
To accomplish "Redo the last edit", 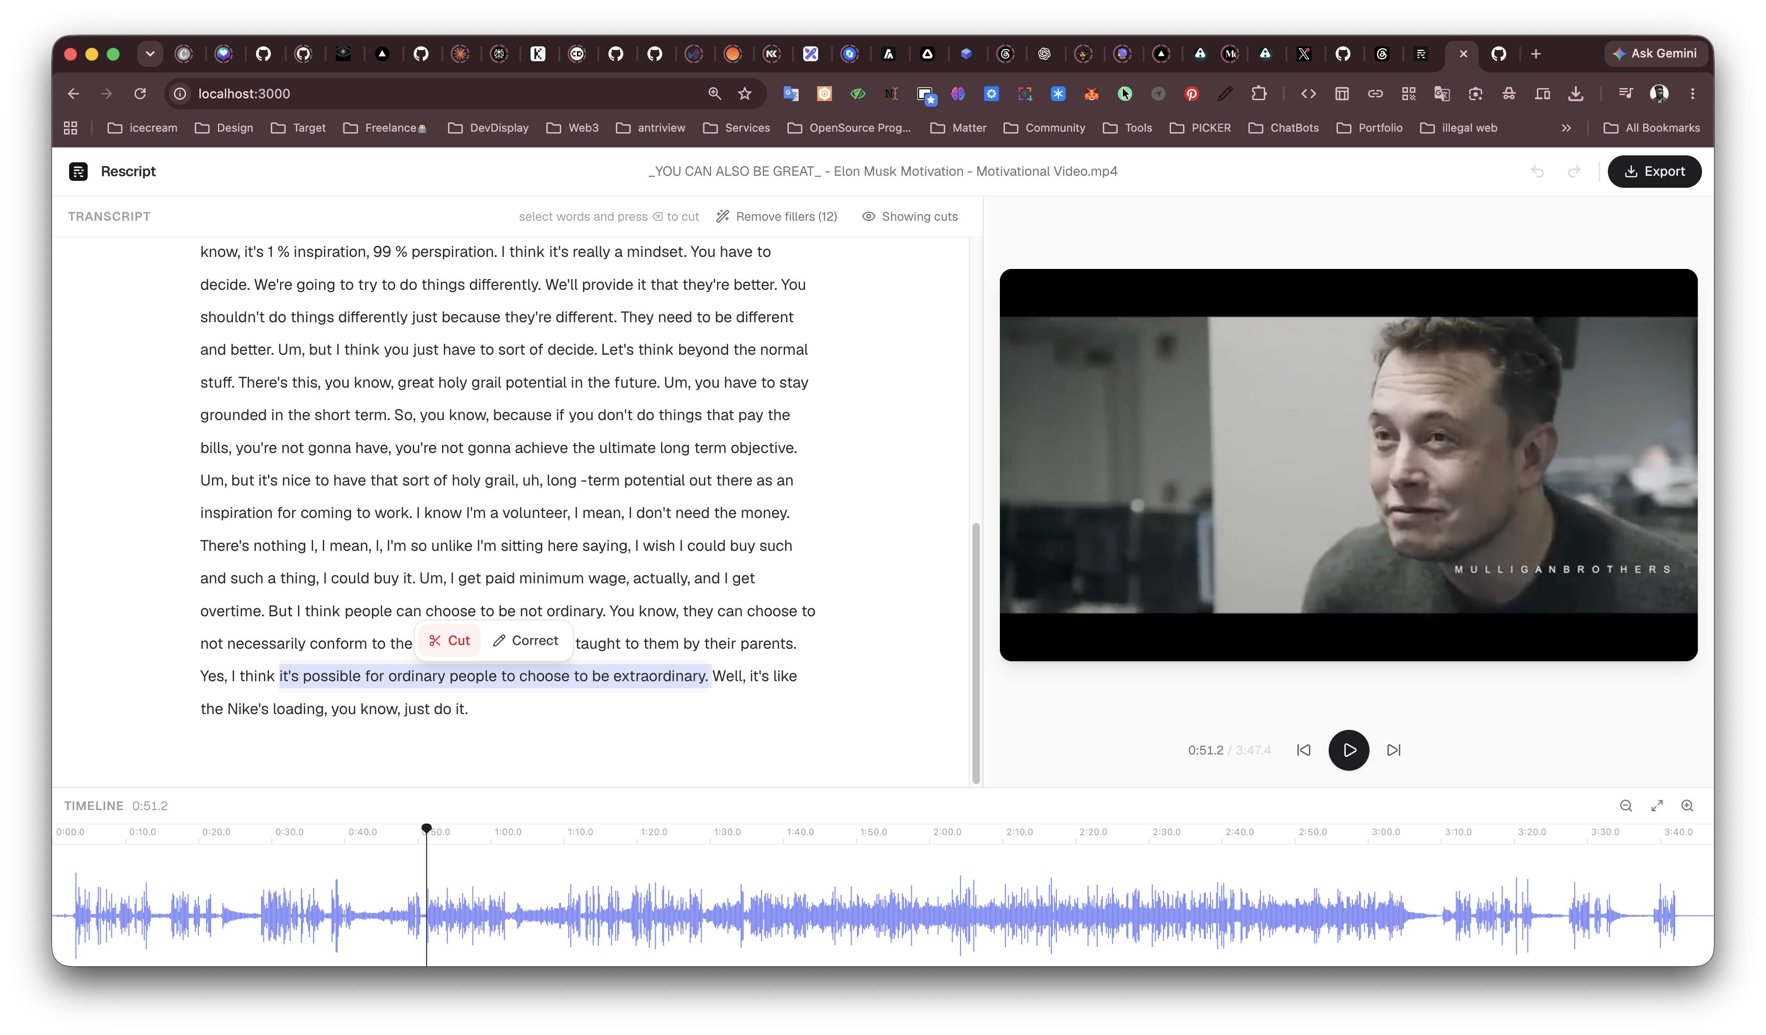I will click(1574, 172).
